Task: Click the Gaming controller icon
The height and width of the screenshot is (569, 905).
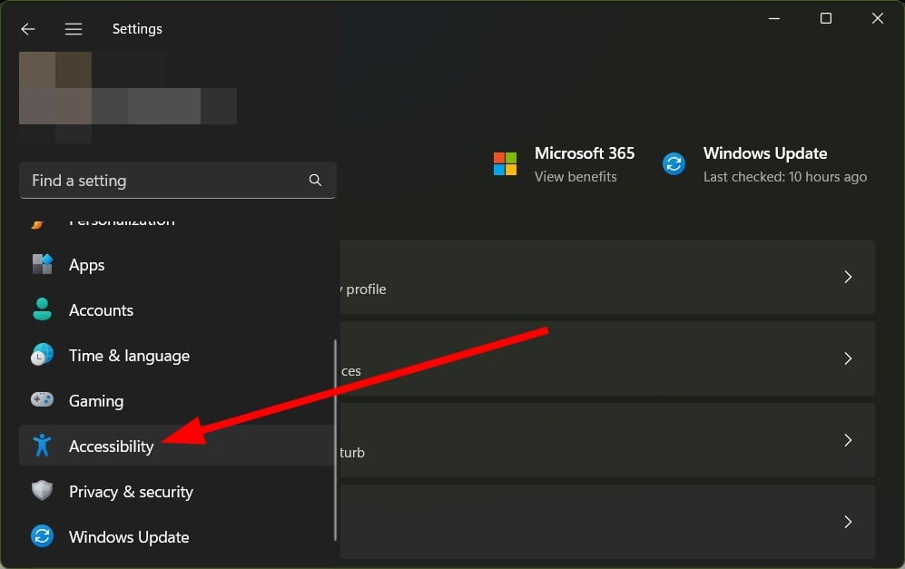Action: 42,400
